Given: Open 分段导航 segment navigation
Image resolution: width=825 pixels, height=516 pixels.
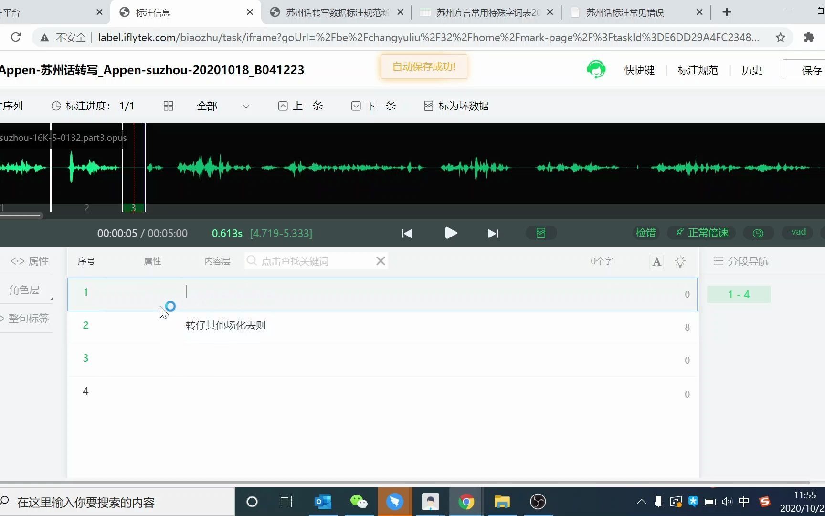Looking at the screenshot, I should click(741, 261).
